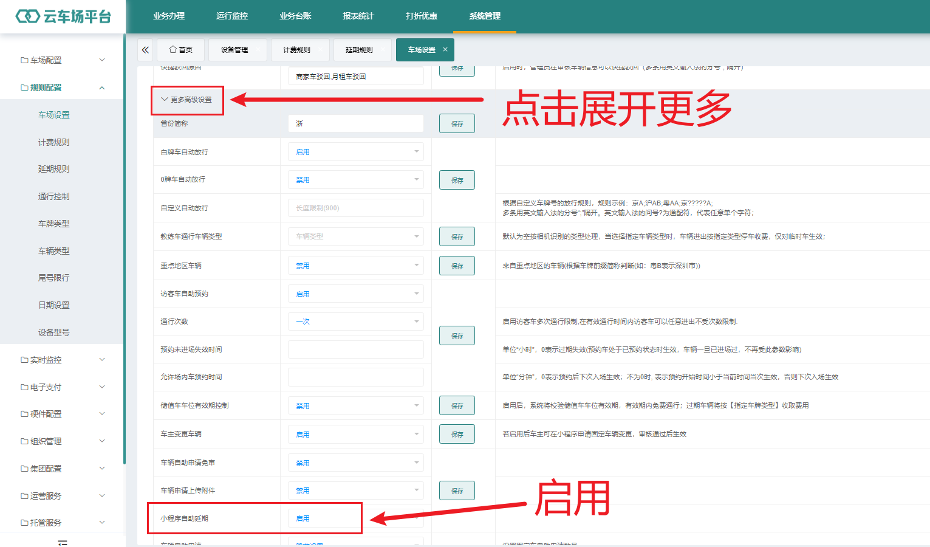
Task: Expand the 运营服务 menu group chevron
Action: [102, 495]
